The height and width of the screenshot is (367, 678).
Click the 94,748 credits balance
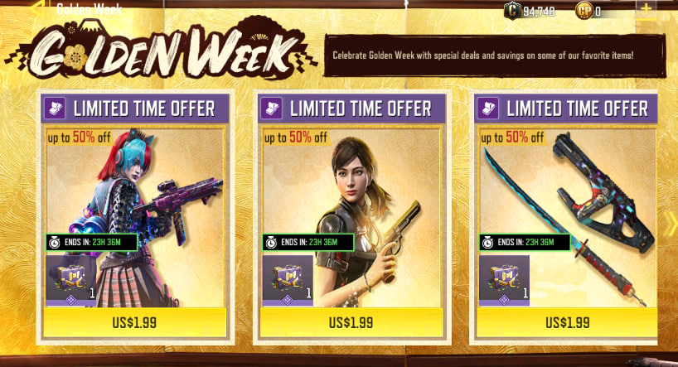coord(539,12)
